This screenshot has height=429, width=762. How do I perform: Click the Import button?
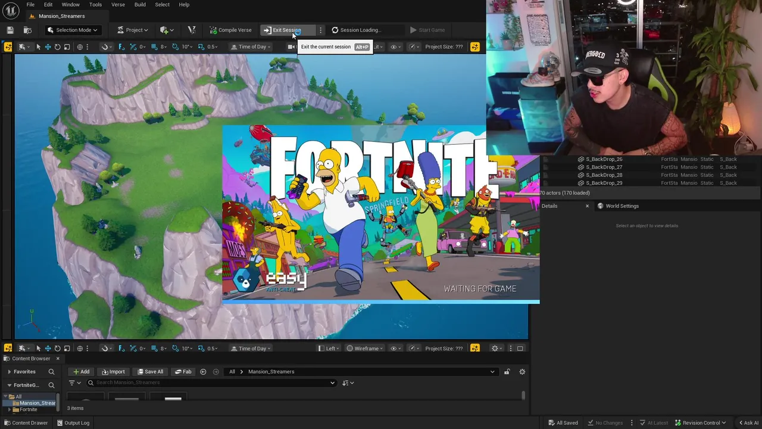click(112, 372)
